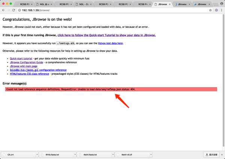
Task: Click the 'Congratulations, JBrowse is on the web!' heading
Action: point(37,19)
